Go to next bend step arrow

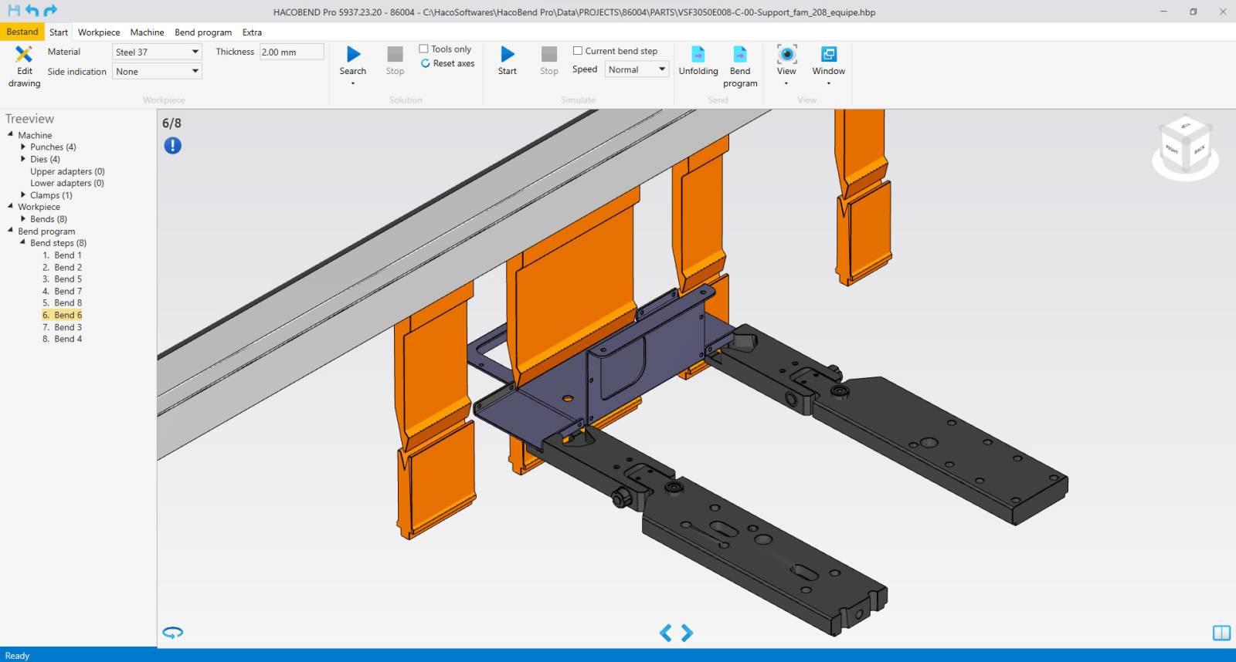(687, 633)
